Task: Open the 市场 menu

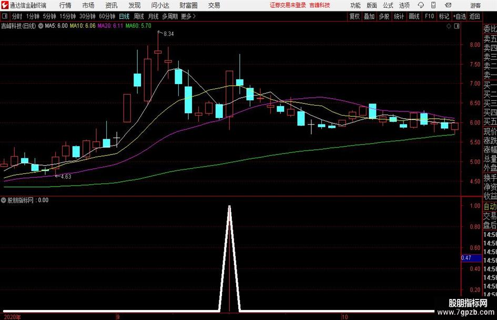Action: click(88, 5)
